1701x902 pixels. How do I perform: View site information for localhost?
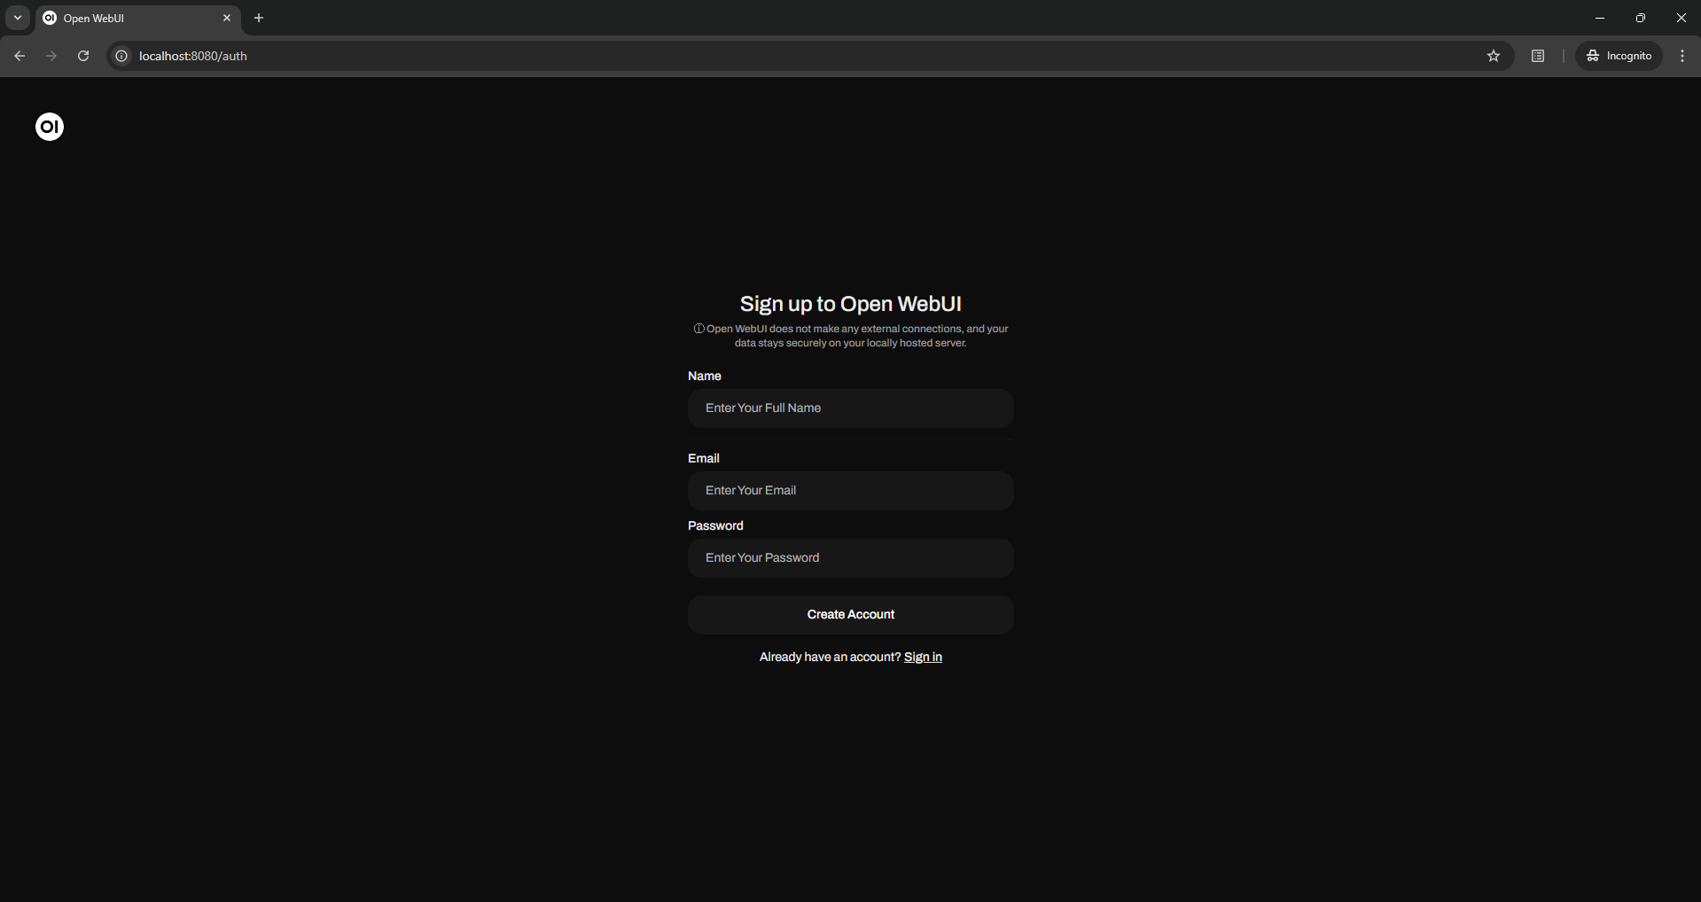click(x=122, y=56)
